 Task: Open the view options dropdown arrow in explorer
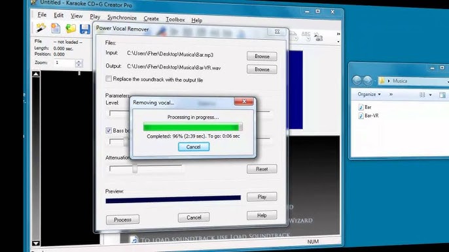pyautogui.click(x=431, y=95)
